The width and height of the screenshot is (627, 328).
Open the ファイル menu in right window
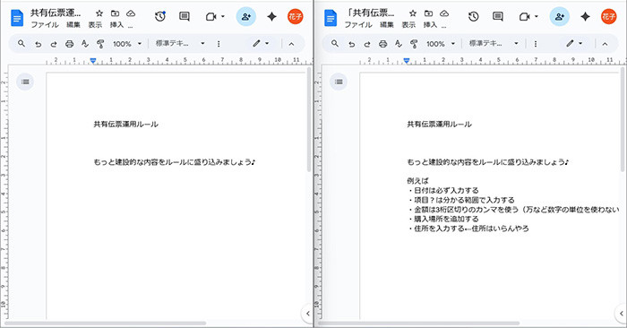[358, 25]
